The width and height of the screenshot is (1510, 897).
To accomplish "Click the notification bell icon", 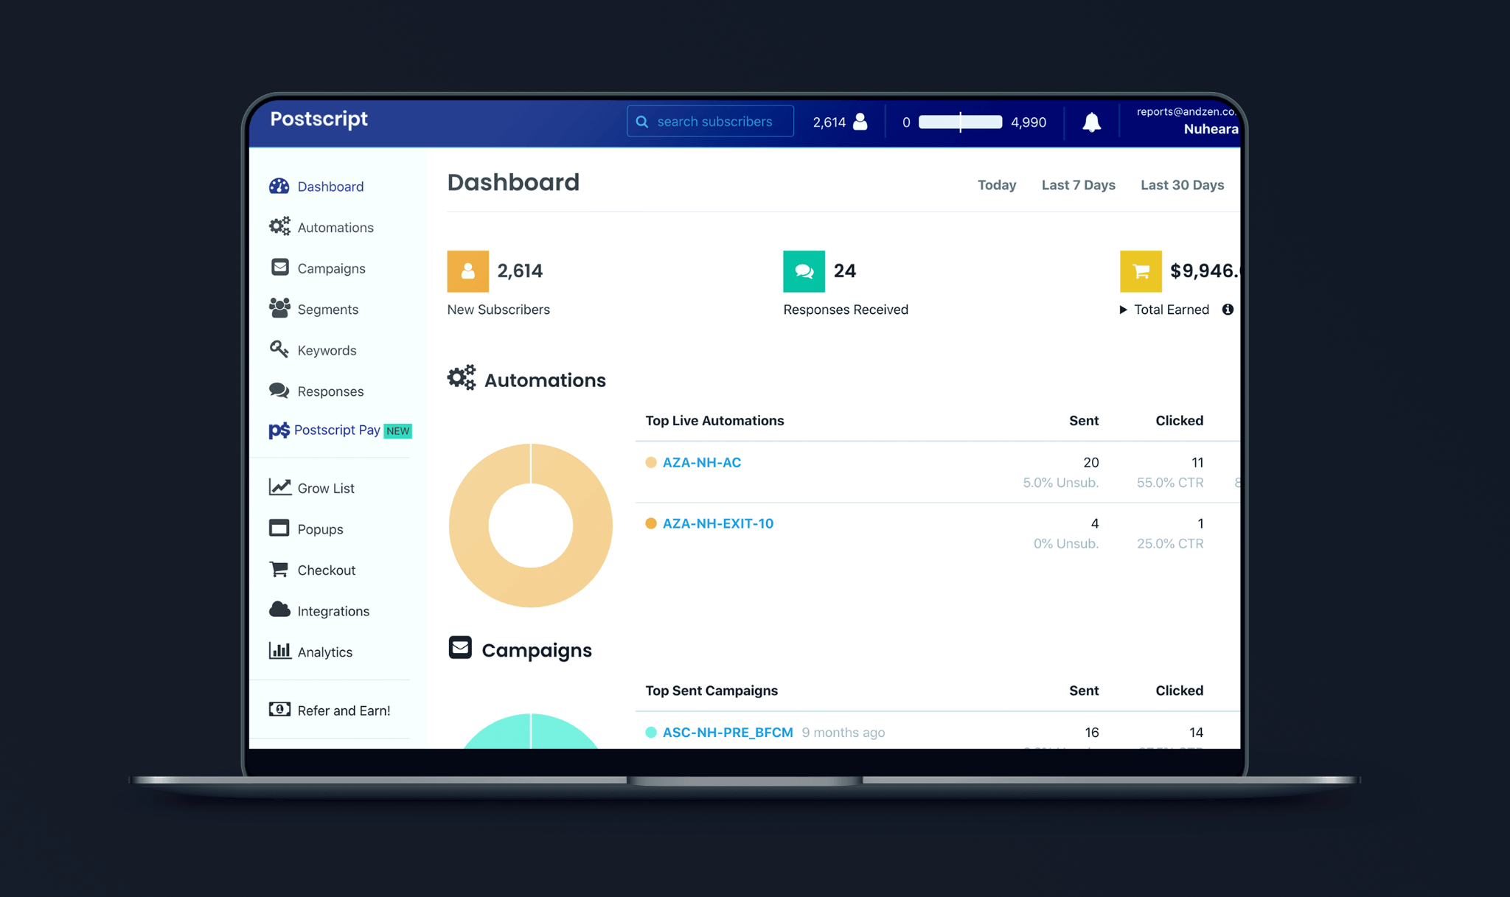I will point(1091,122).
